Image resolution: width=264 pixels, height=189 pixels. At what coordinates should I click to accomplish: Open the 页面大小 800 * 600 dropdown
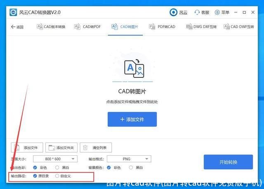[55, 159]
